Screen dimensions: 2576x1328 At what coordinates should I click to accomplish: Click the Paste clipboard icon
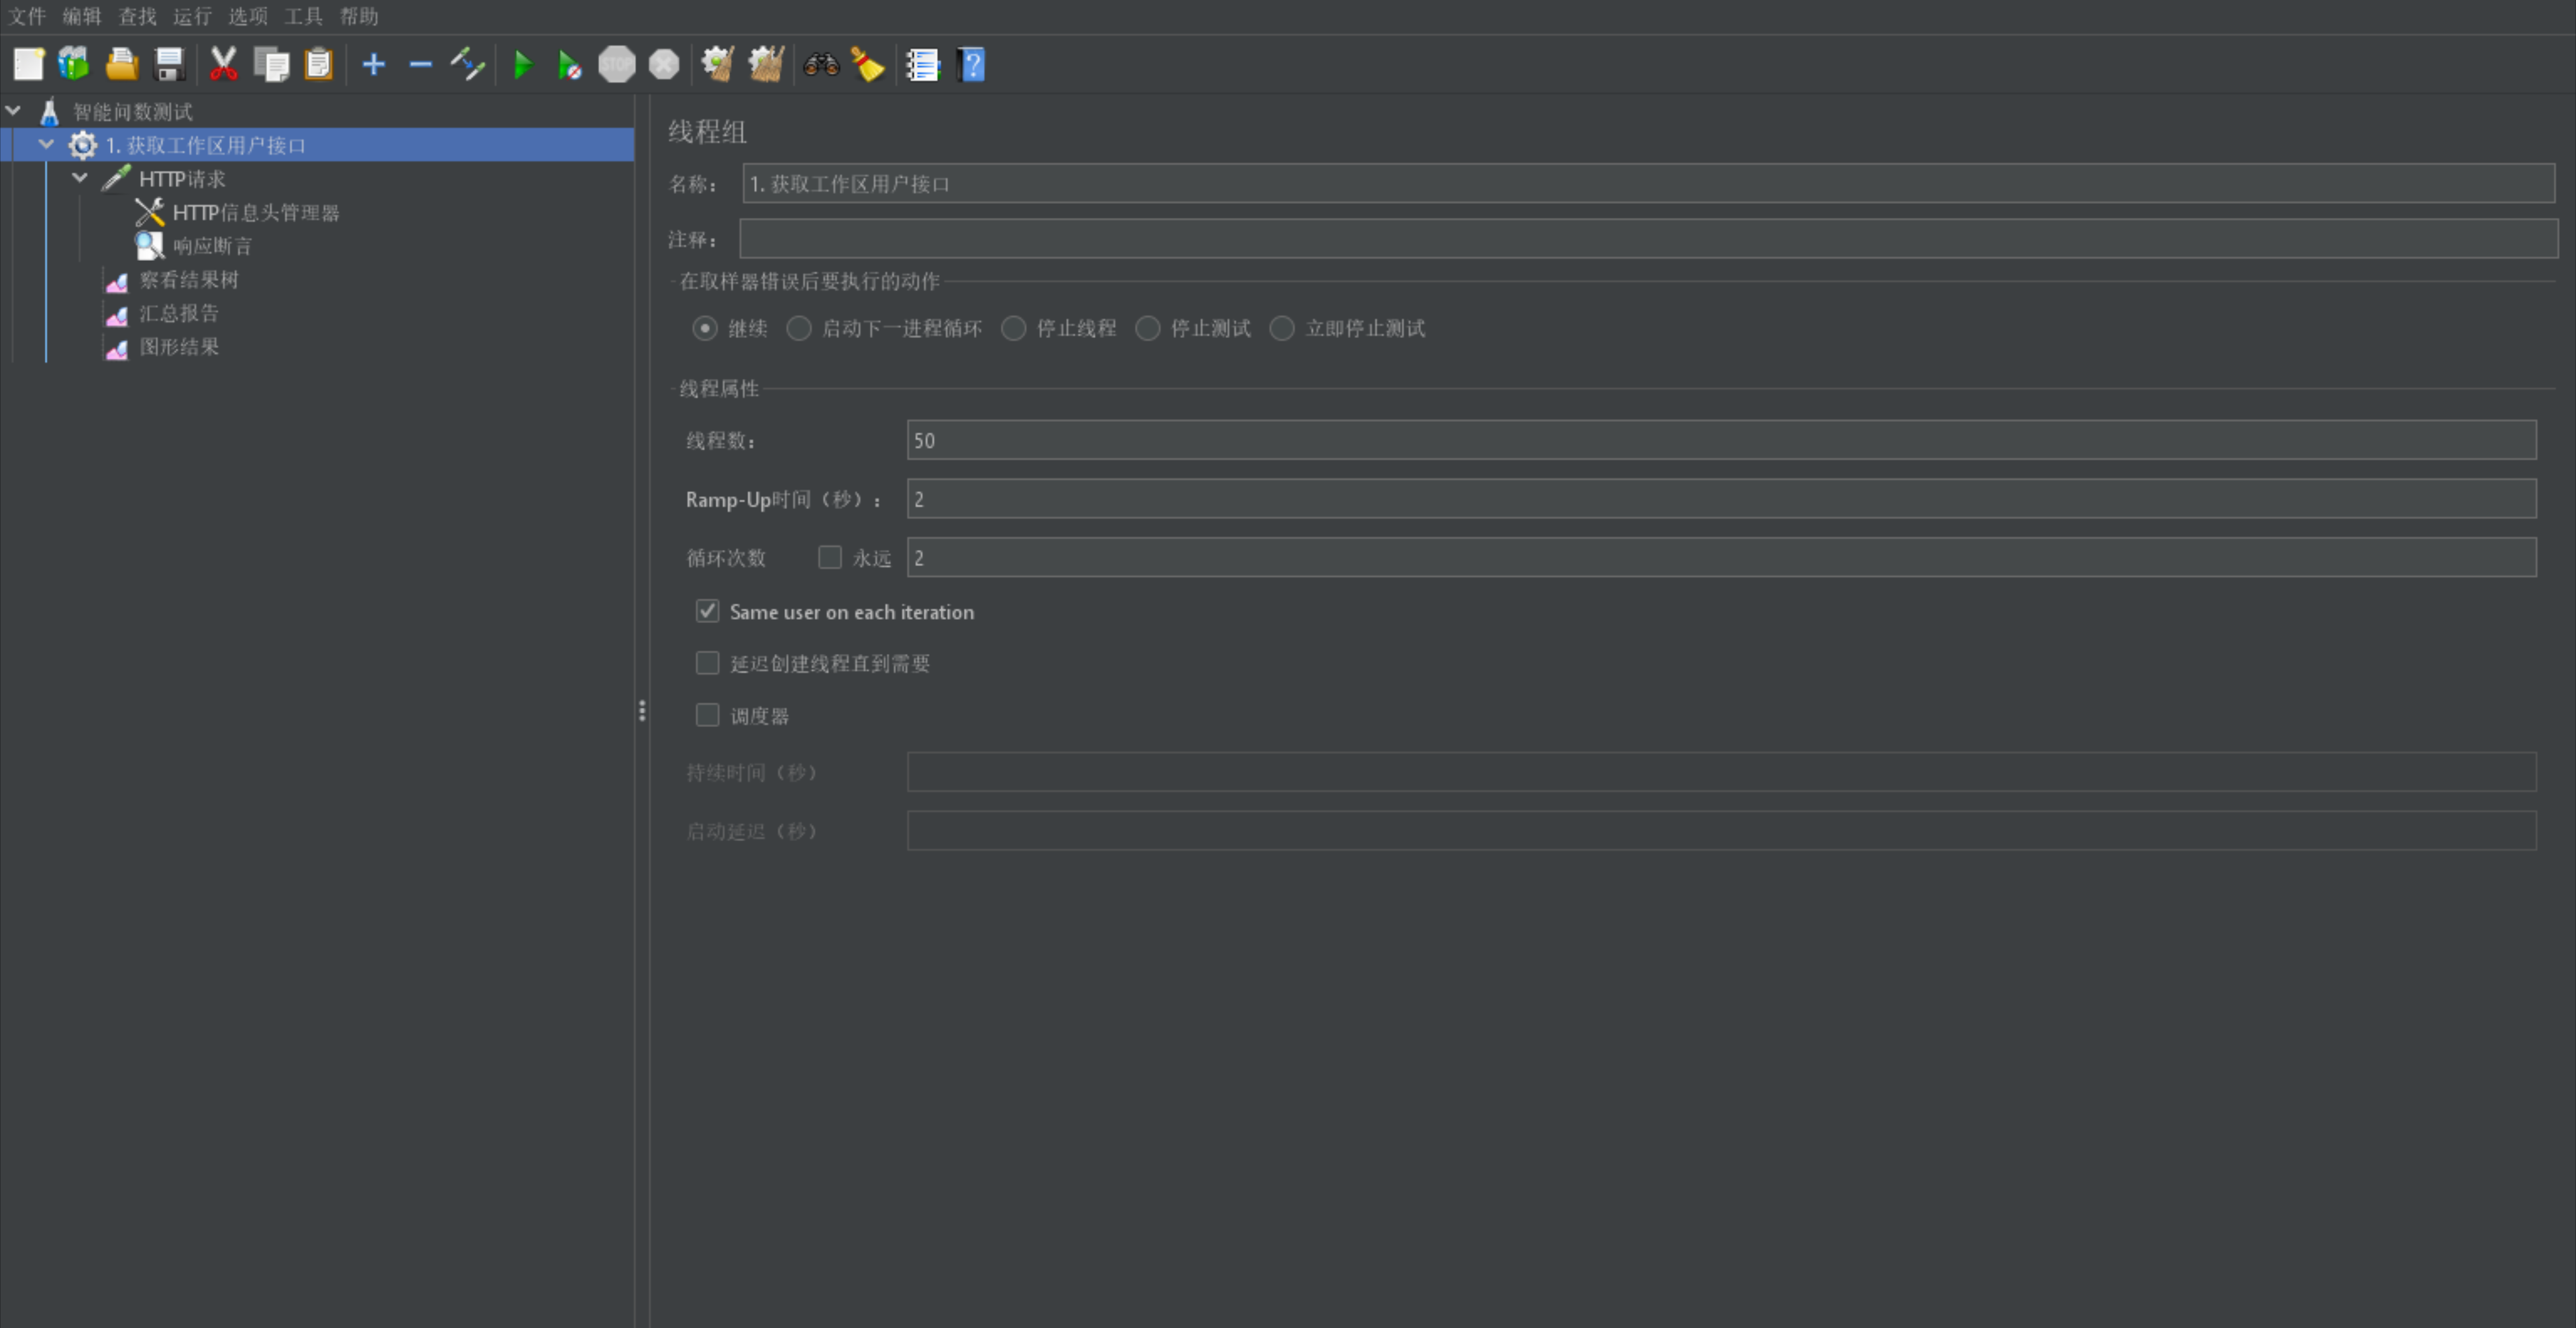pyautogui.click(x=318, y=65)
